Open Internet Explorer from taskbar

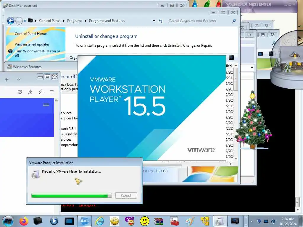tap(100, 221)
